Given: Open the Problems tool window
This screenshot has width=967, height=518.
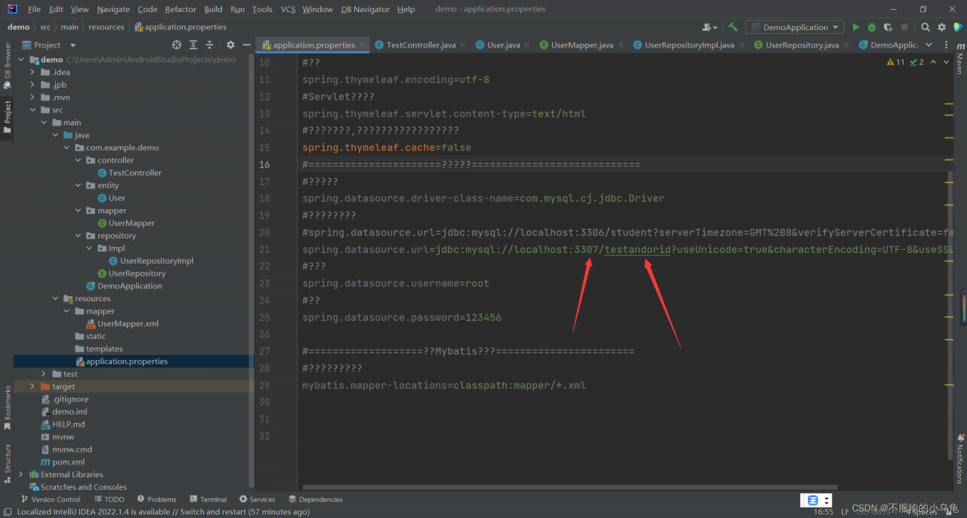Looking at the screenshot, I should 156,499.
